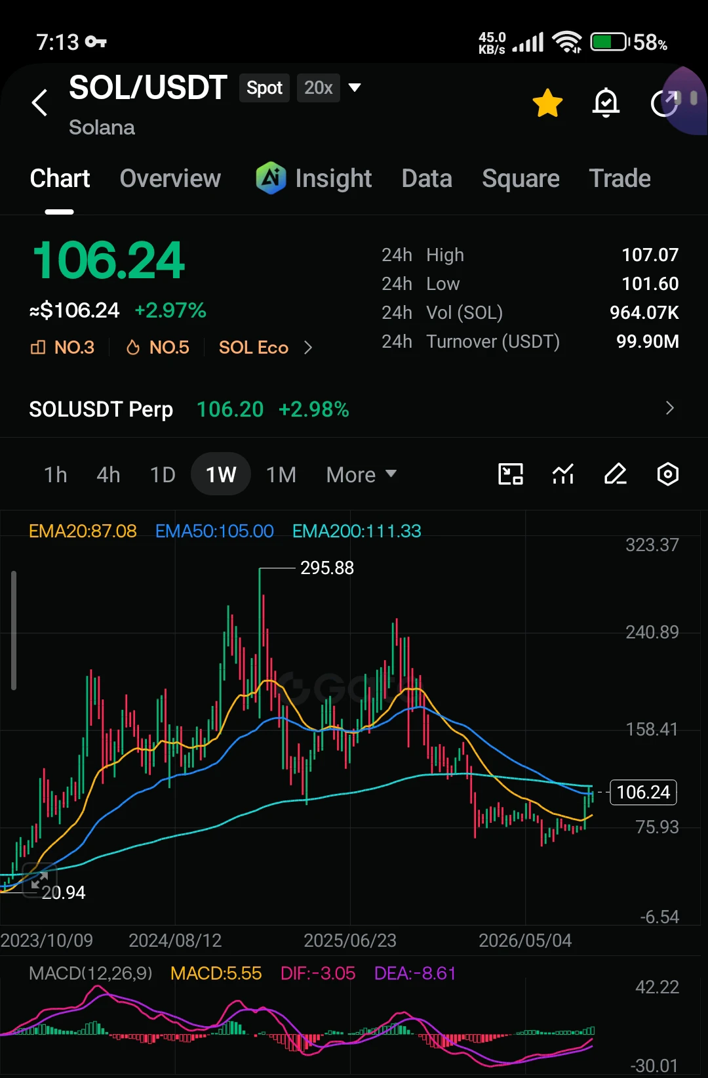The width and height of the screenshot is (708, 1078).
Task: Select the 1M timeframe
Action: pyautogui.click(x=281, y=474)
